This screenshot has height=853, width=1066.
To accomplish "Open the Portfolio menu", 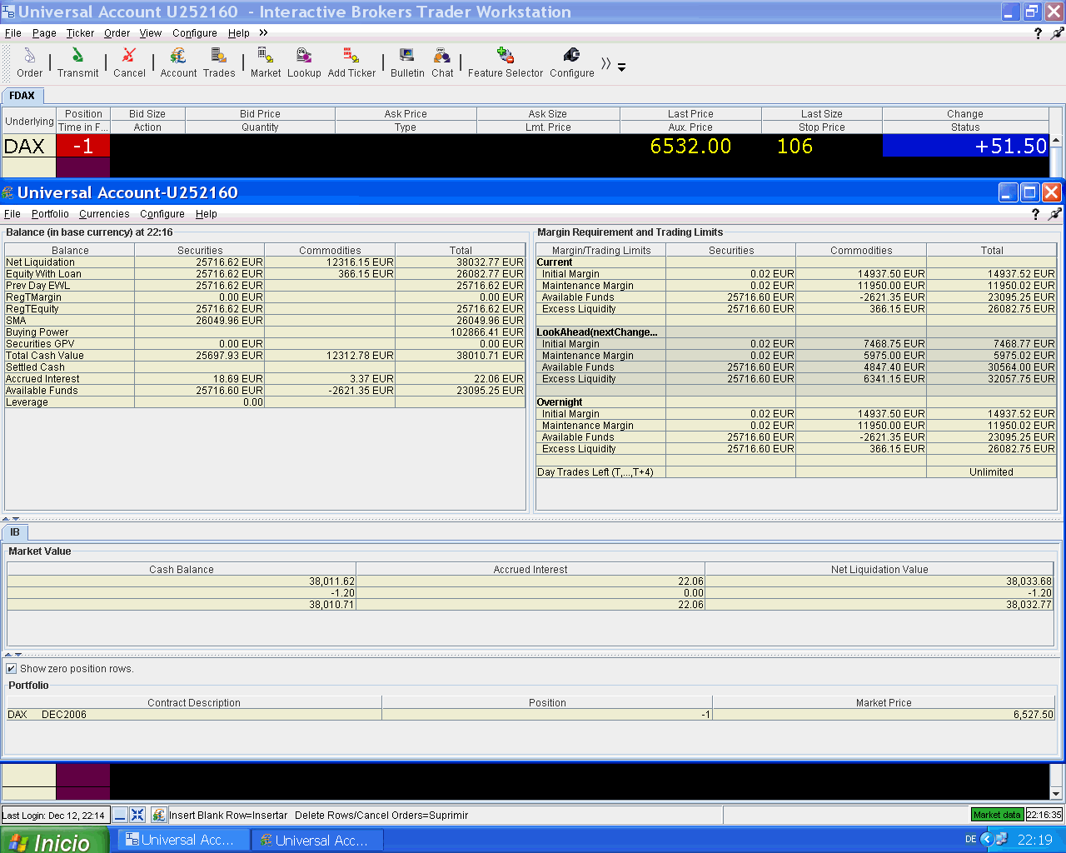I will [50, 214].
